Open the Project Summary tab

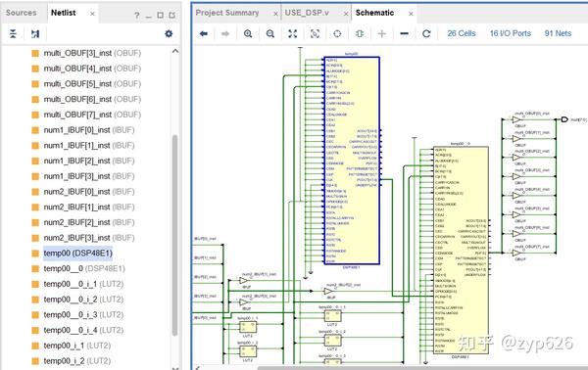point(227,13)
